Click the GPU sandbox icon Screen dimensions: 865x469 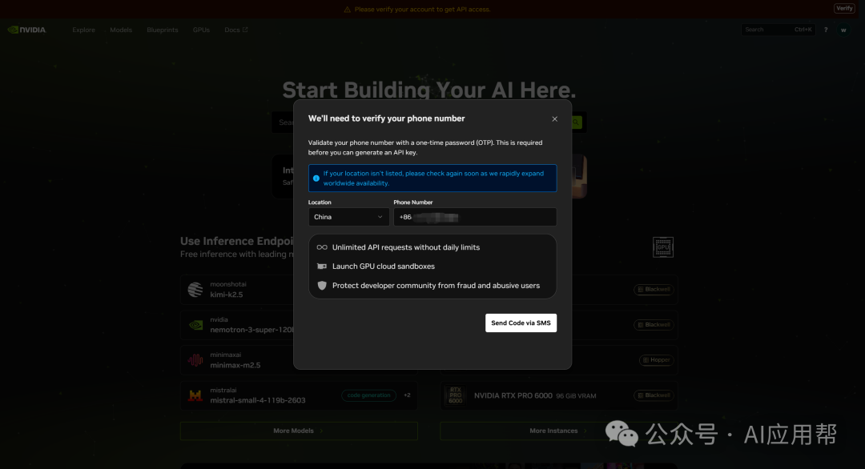(x=322, y=267)
